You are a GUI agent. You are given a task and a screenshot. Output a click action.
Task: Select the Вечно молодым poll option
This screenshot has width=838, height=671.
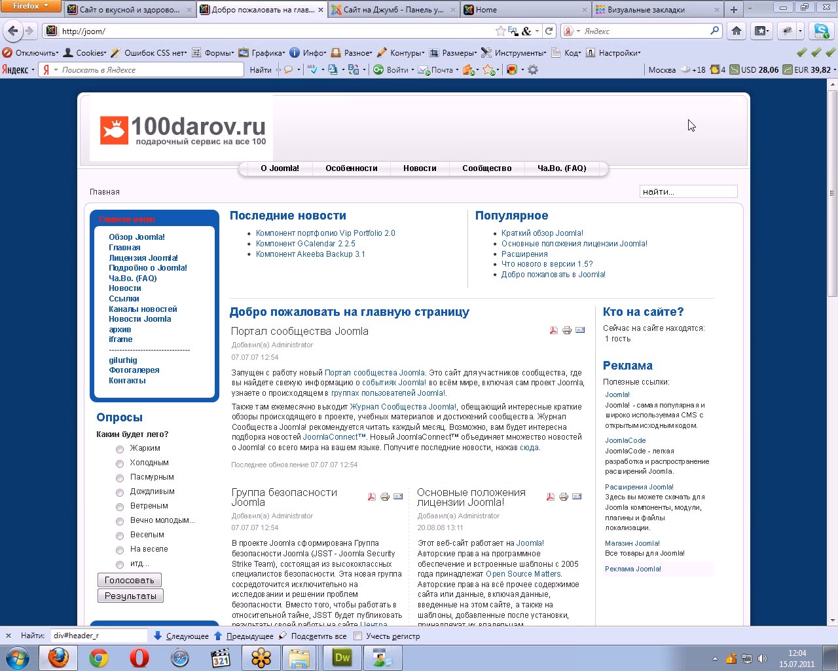coord(120,522)
